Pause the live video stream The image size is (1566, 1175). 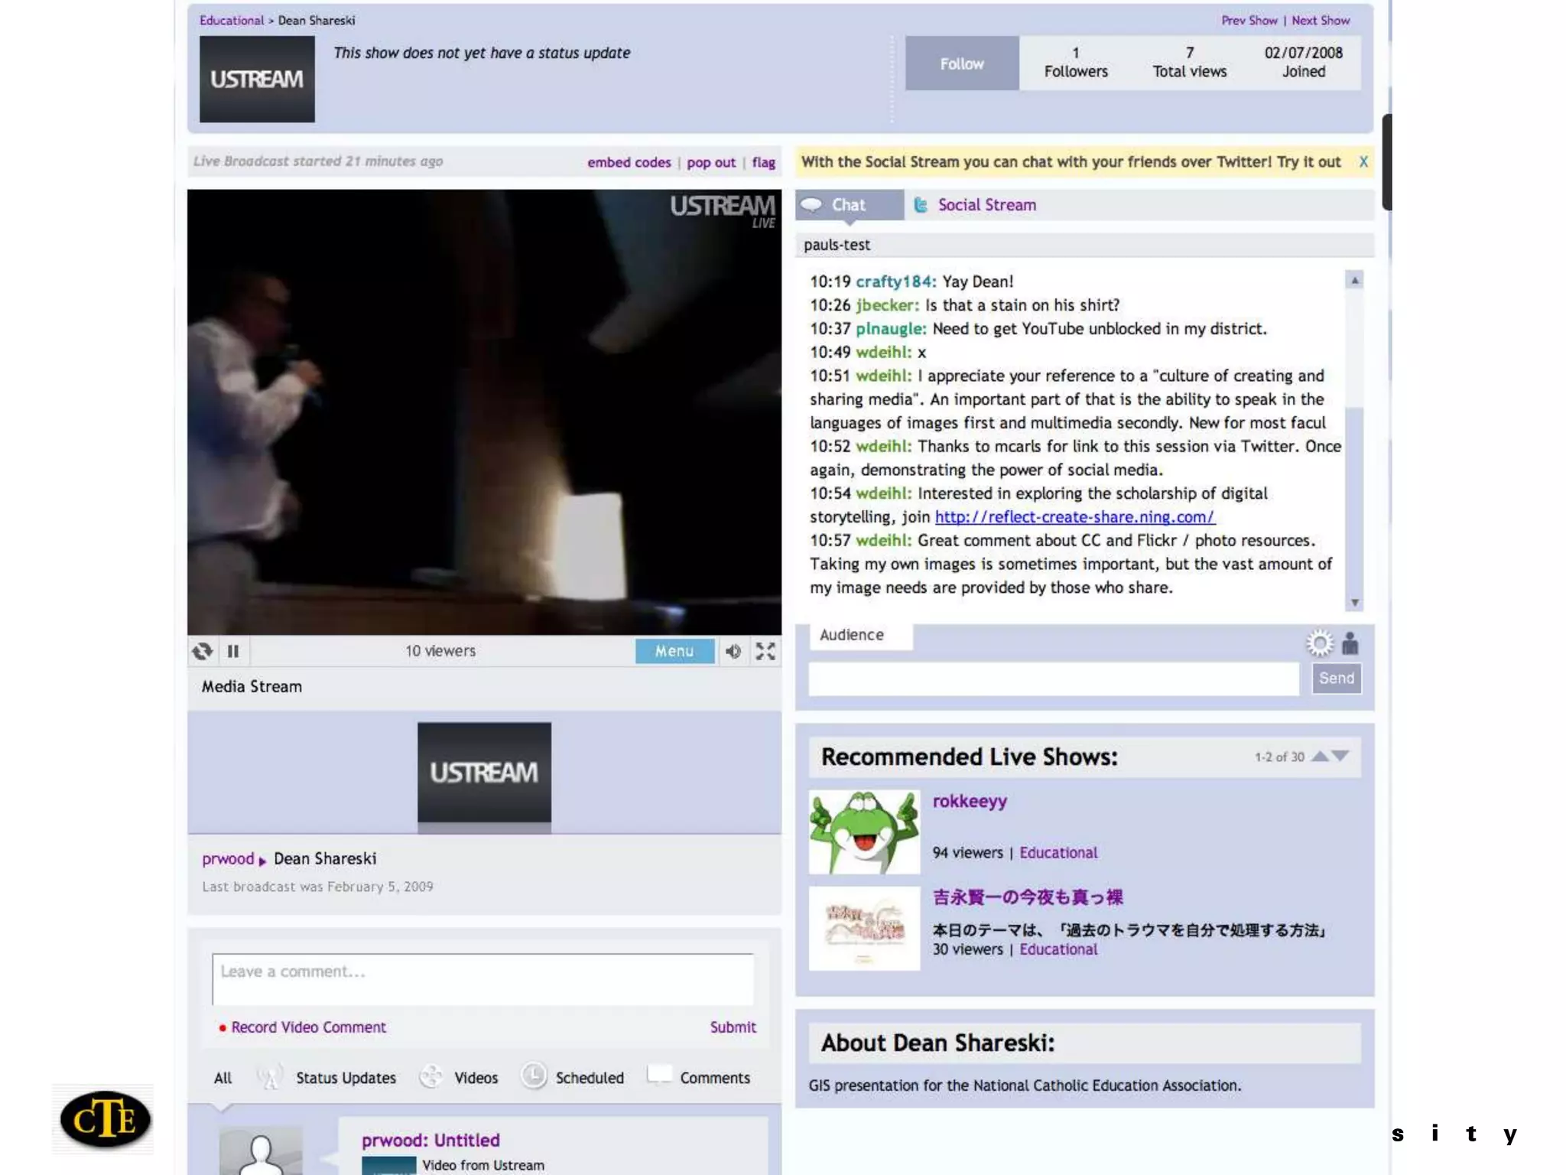(233, 651)
